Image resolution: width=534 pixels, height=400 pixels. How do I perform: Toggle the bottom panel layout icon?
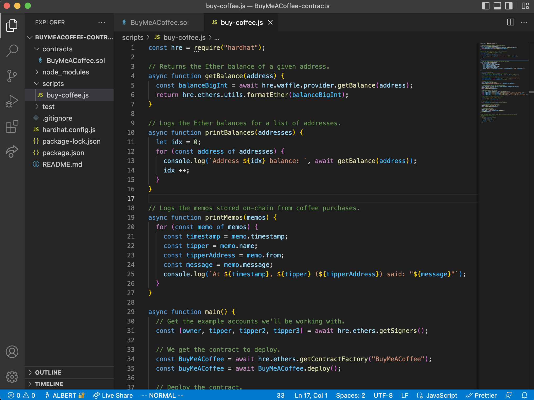497,6
